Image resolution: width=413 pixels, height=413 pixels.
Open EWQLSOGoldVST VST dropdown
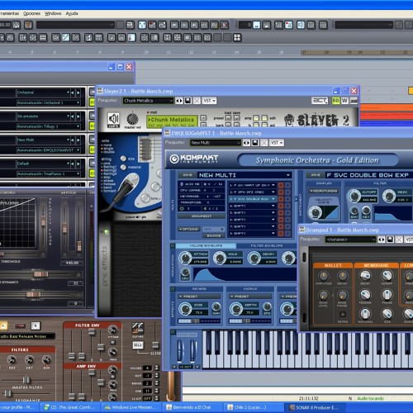click(277, 143)
